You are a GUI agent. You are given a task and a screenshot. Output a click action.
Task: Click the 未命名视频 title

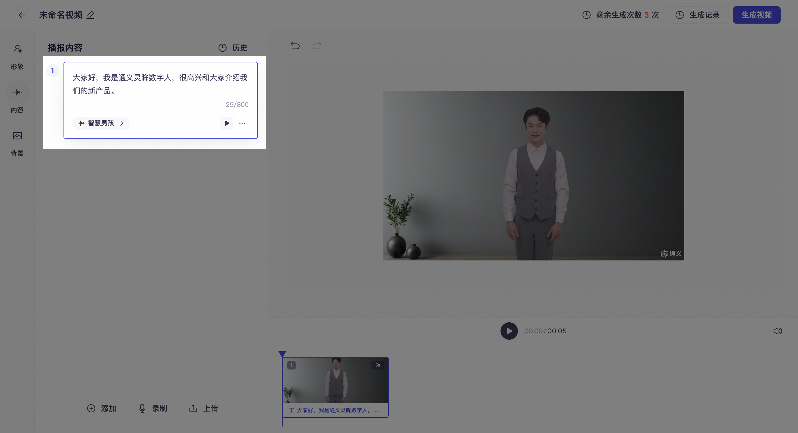point(61,15)
